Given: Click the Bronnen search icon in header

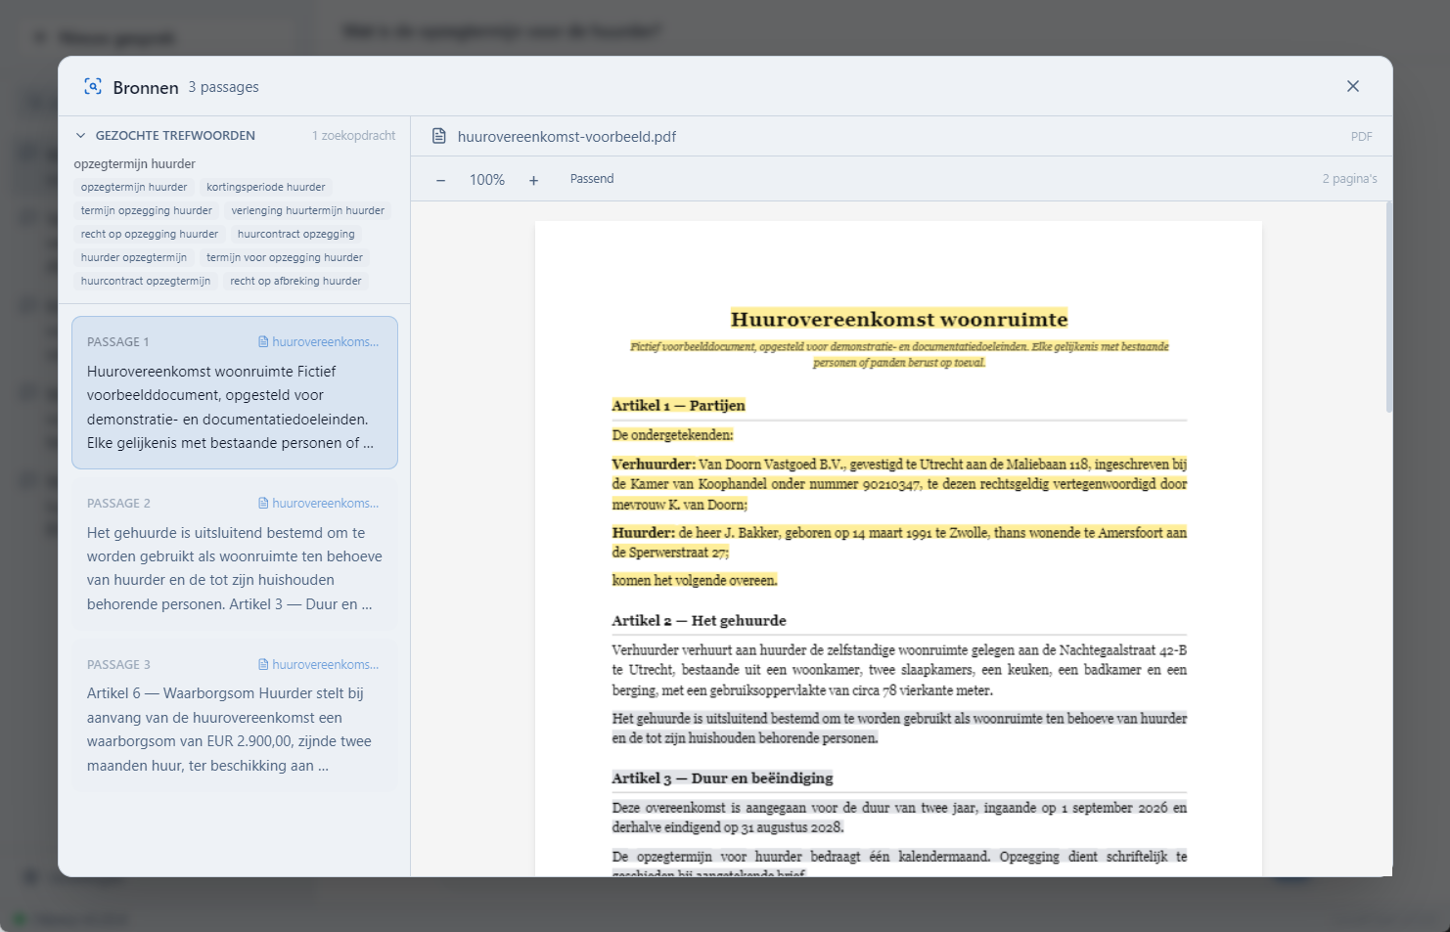Looking at the screenshot, I should [x=93, y=86].
